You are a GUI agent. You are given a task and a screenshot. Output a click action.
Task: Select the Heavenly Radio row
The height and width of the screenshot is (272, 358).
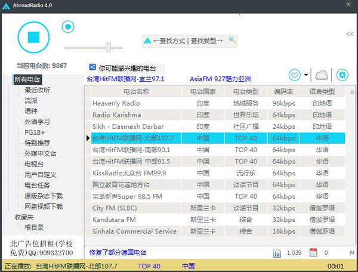click(x=215, y=103)
